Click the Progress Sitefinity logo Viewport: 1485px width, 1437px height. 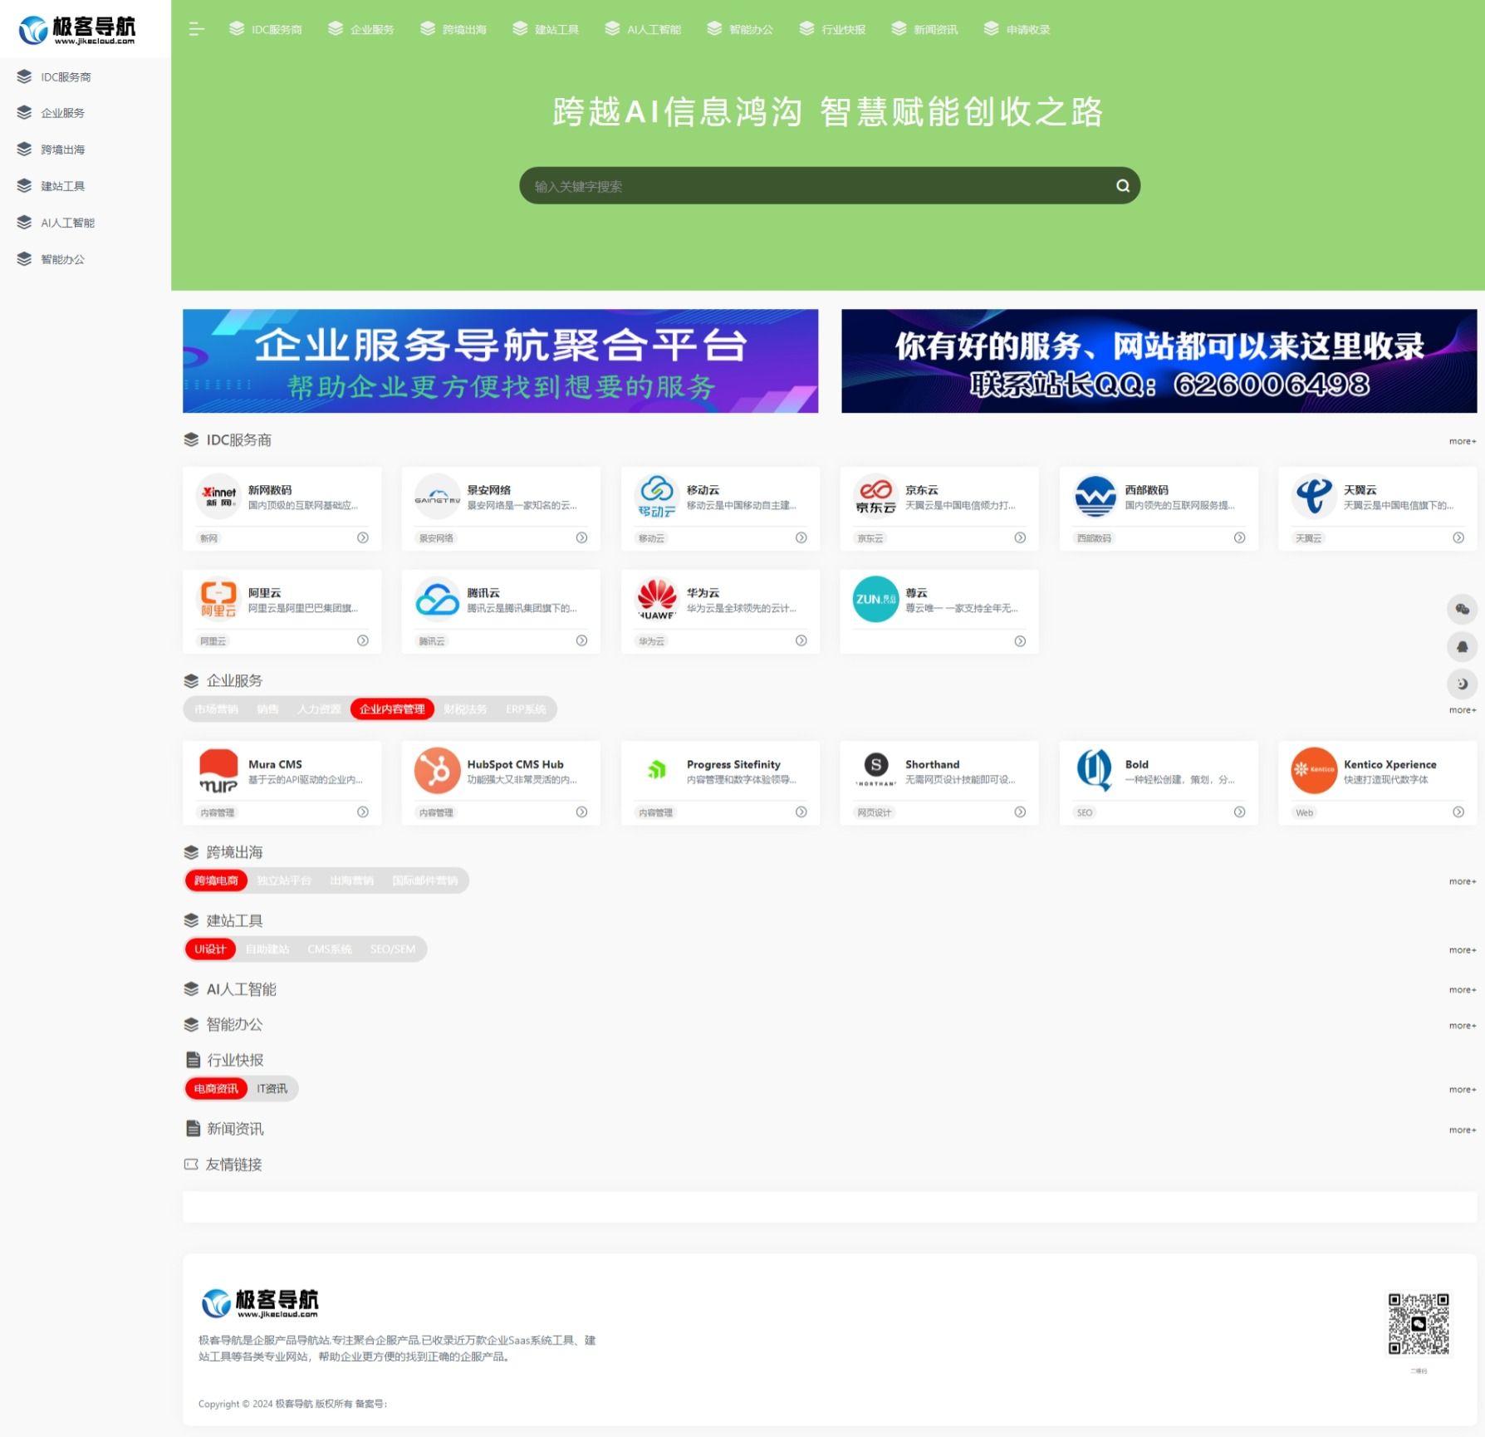(x=657, y=770)
